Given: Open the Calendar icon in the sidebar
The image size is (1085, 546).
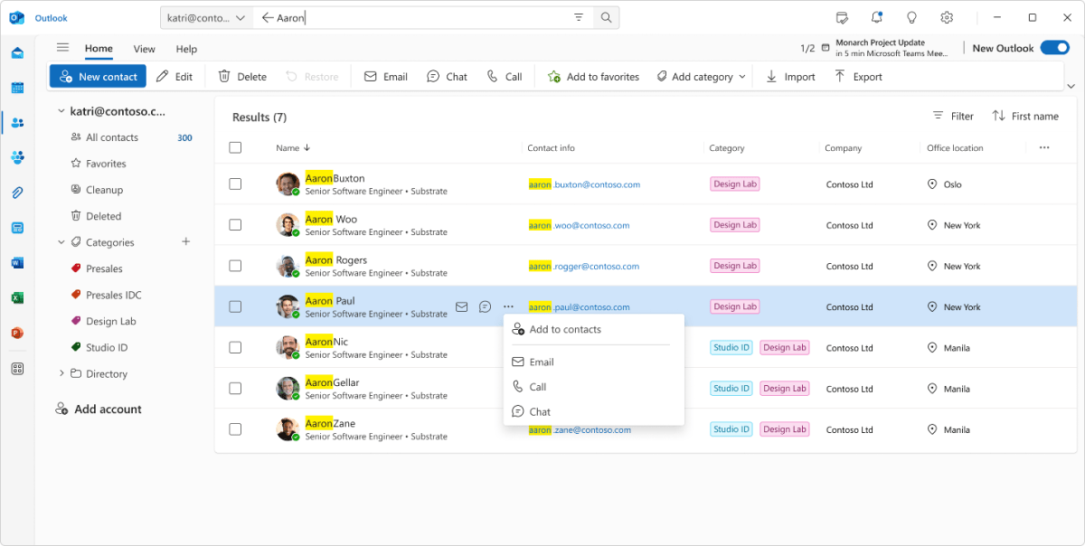Looking at the screenshot, I should tap(17, 88).
